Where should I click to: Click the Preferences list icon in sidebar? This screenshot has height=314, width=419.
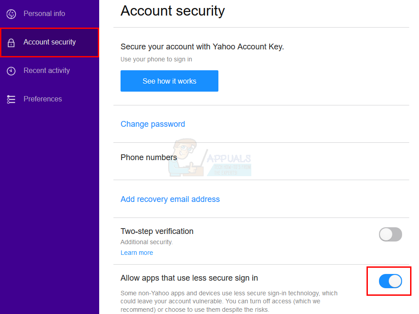click(11, 99)
